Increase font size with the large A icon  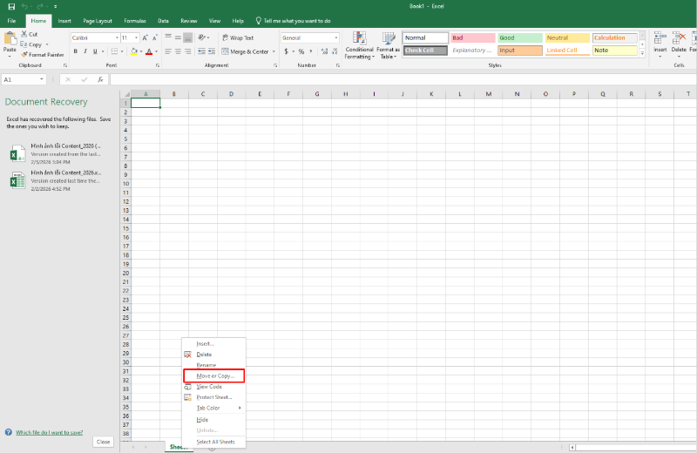(x=145, y=37)
